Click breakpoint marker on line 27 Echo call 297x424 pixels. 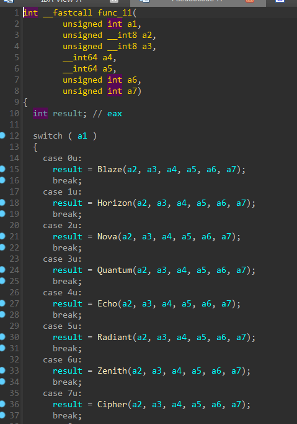pyautogui.click(x=2, y=303)
